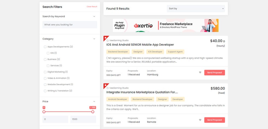The image size is (268, 129).
Task: Click verified check icon on first VeeGaming Studio
Action: [x=107, y=41]
